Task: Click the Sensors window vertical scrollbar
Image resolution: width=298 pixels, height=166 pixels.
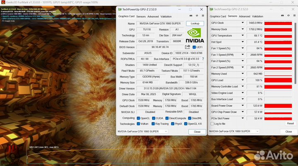Action: coord(295,53)
